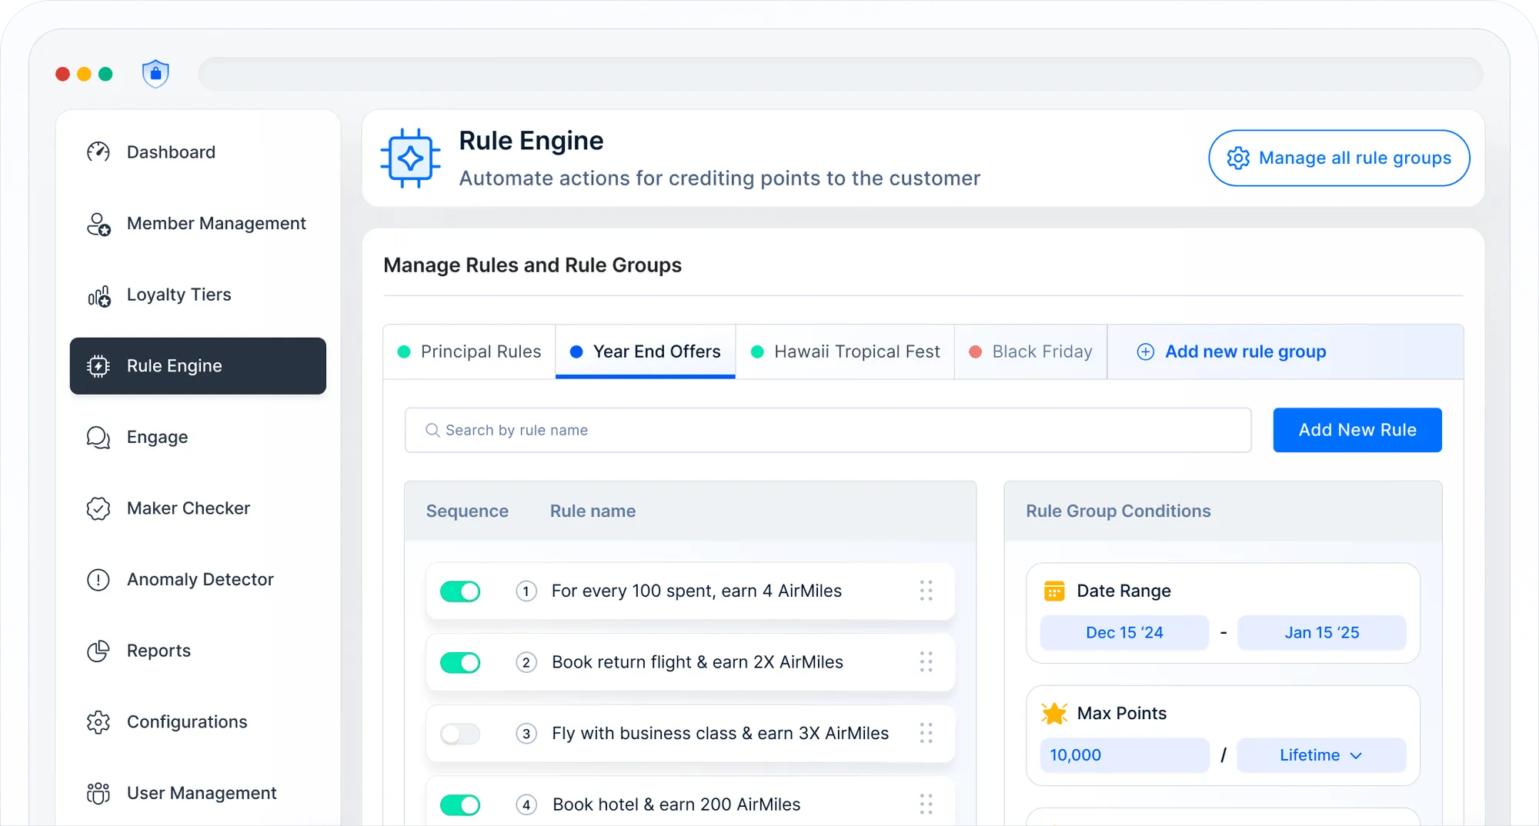This screenshot has height=826, width=1539.
Task: Click the Sequence column header
Action: (x=467, y=511)
